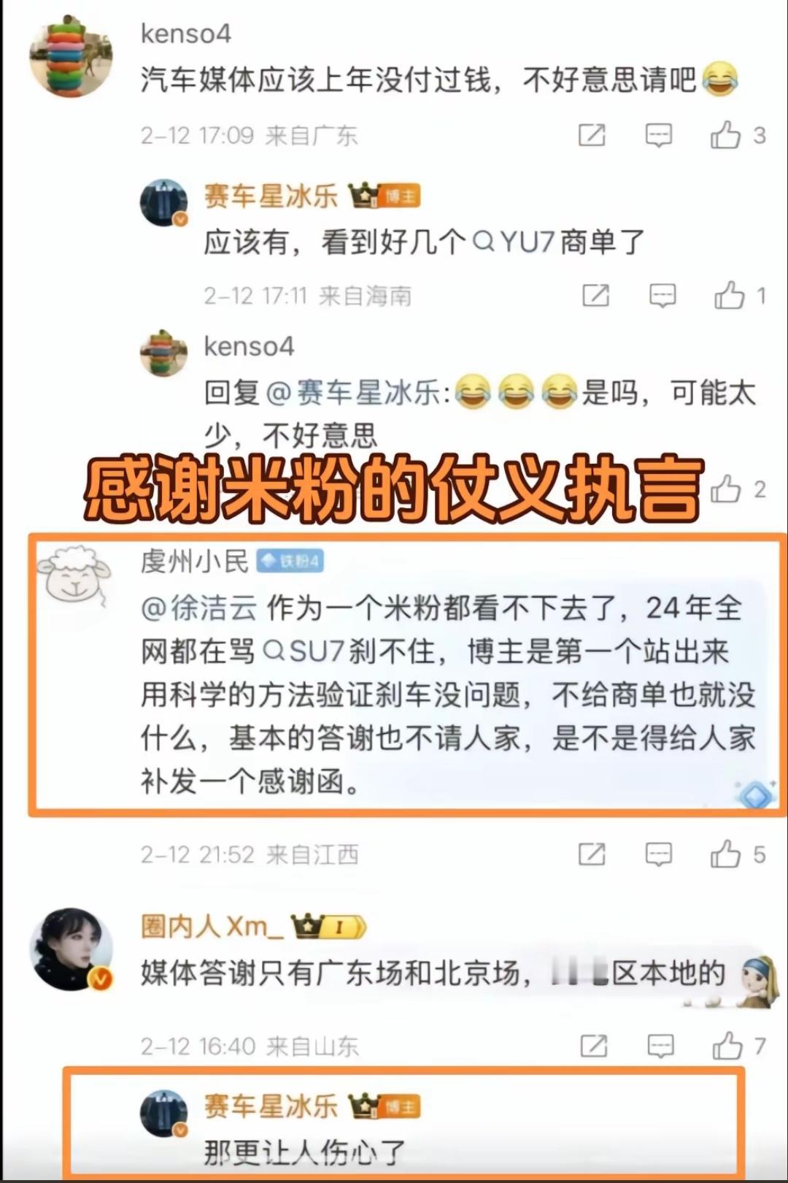The height and width of the screenshot is (1183, 788).
Task: View 圈内人Xm_'s profile picture
Action: point(71,949)
